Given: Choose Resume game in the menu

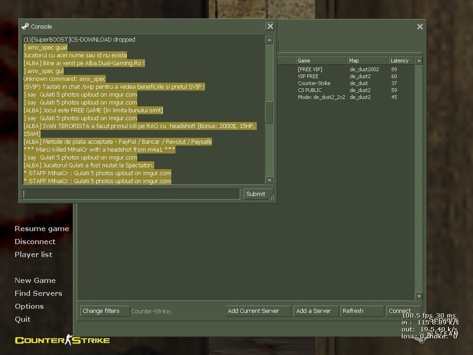Looking at the screenshot, I should (42, 229).
